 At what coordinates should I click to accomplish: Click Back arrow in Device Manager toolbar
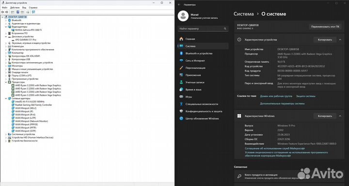3,12
